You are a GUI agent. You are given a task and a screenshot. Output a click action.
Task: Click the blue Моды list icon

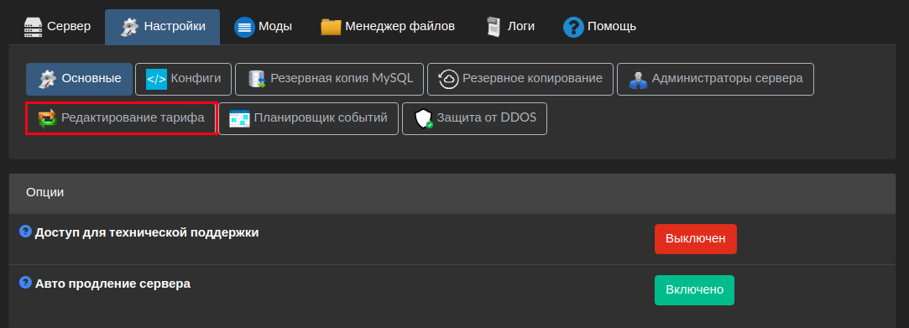tap(244, 27)
